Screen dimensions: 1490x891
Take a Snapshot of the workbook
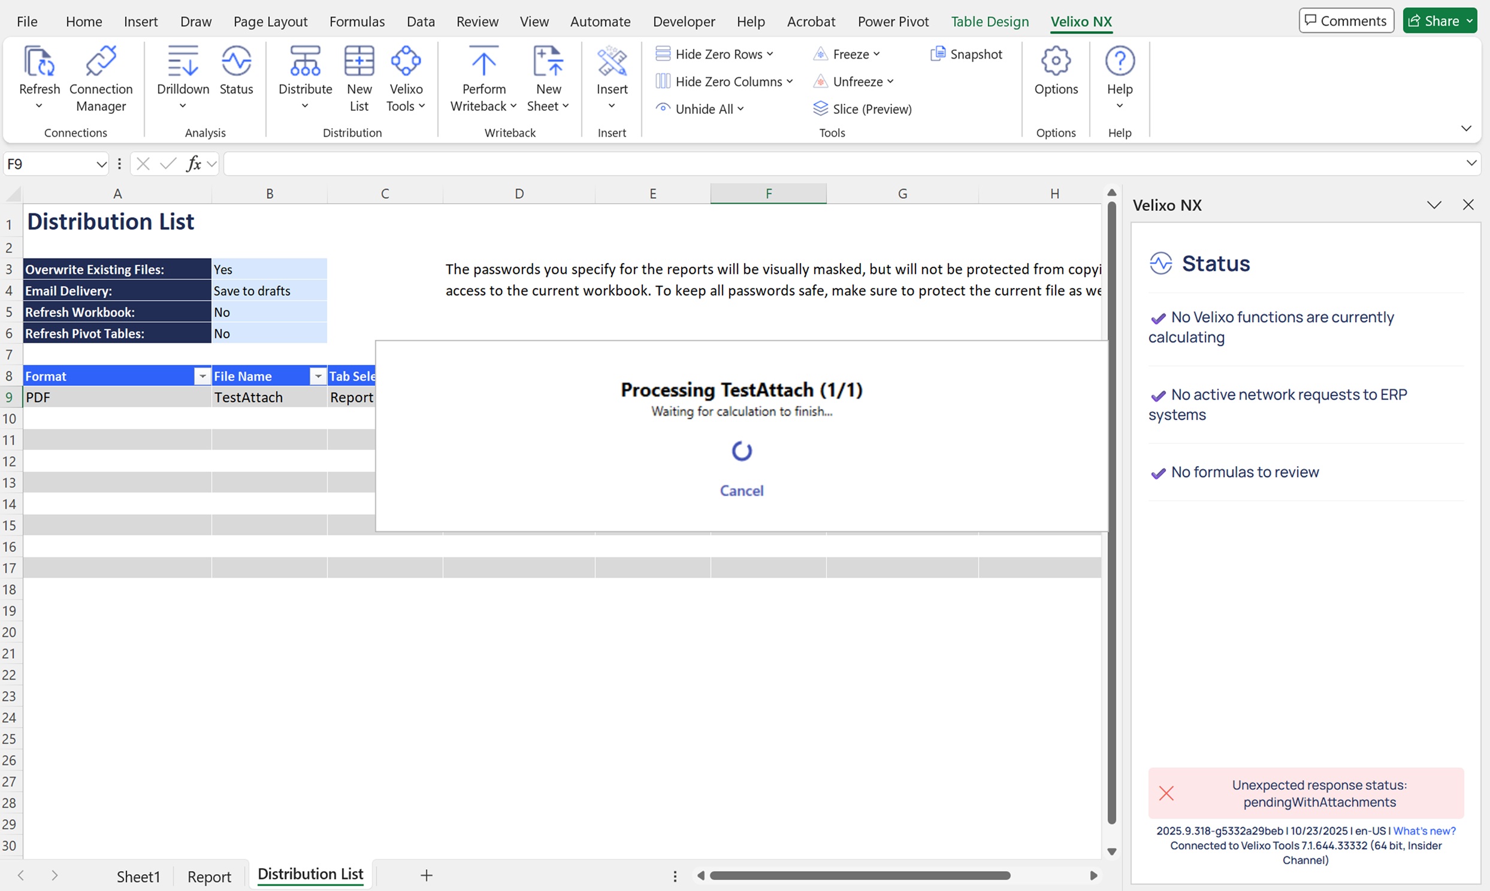pos(966,54)
